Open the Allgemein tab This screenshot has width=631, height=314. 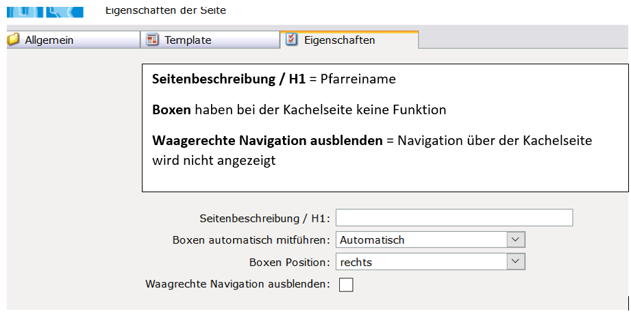click(x=73, y=40)
